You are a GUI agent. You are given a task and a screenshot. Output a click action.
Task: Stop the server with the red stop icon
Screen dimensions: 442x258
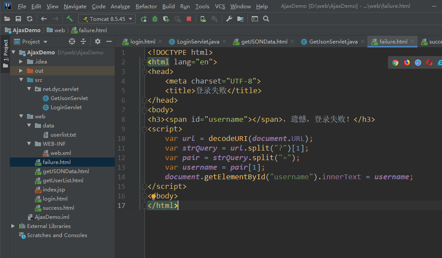coord(189,19)
